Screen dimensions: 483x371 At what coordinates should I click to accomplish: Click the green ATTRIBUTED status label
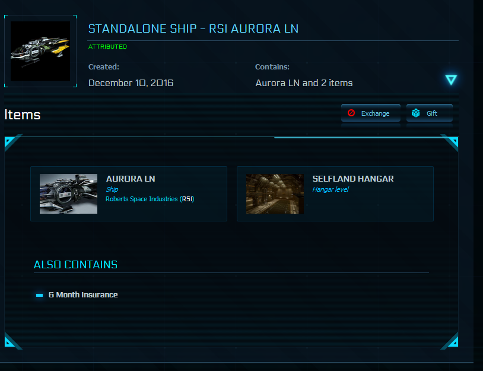pyautogui.click(x=107, y=46)
